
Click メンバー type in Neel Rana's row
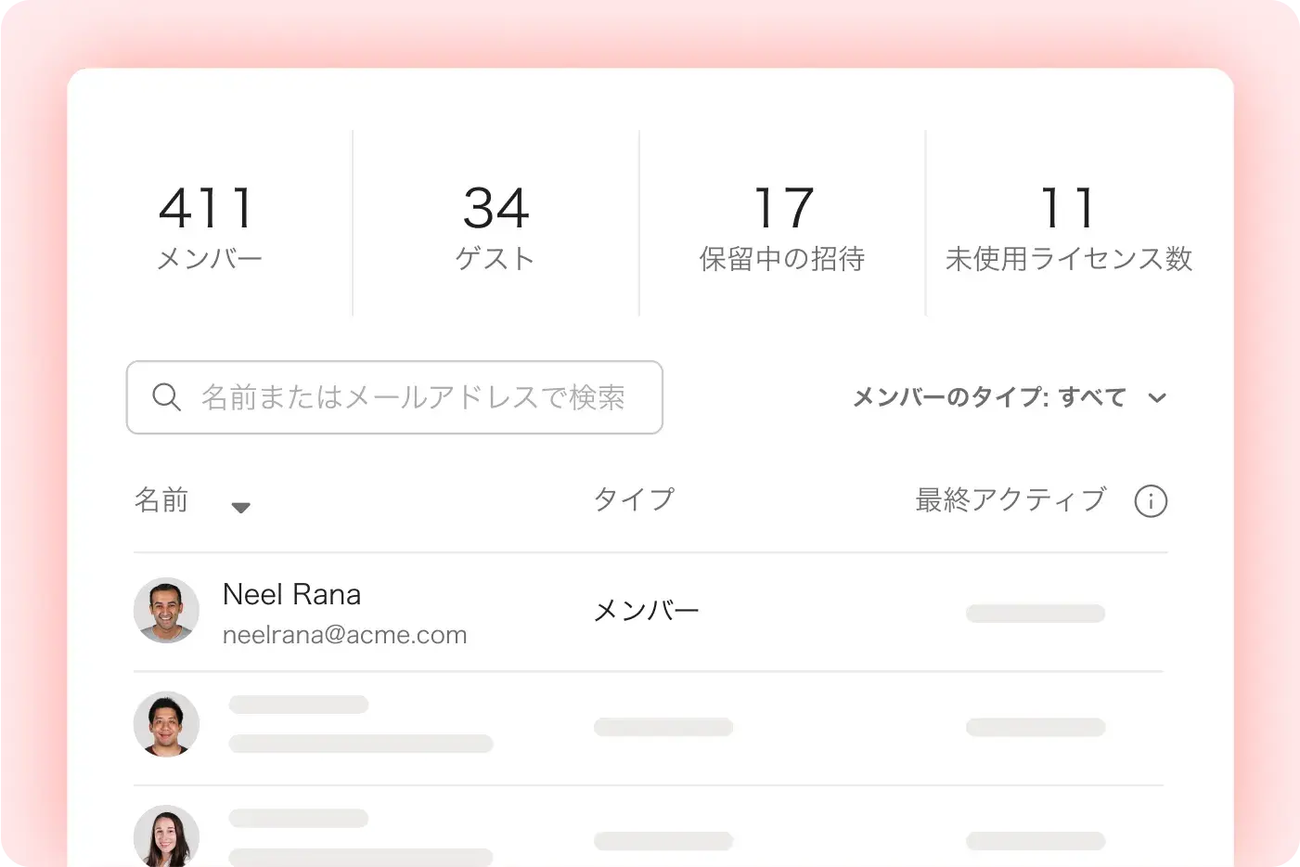point(647,611)
